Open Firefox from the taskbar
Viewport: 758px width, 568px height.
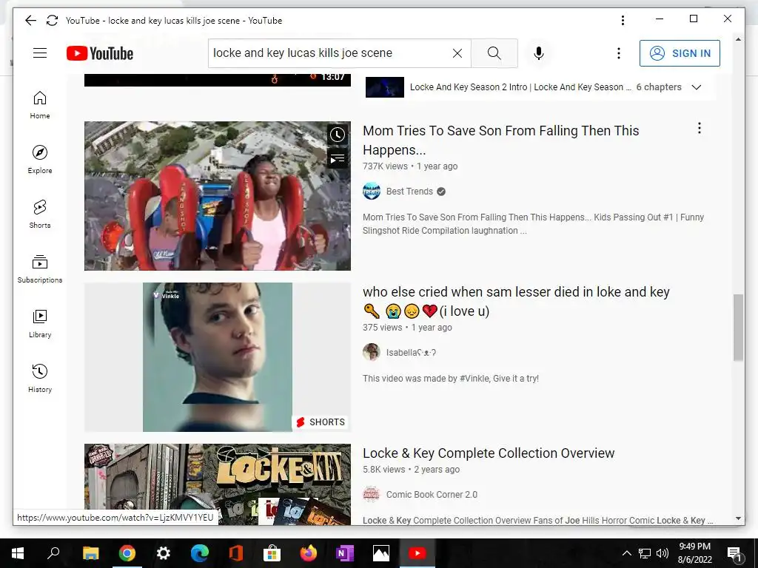click(x=309, y=553)
